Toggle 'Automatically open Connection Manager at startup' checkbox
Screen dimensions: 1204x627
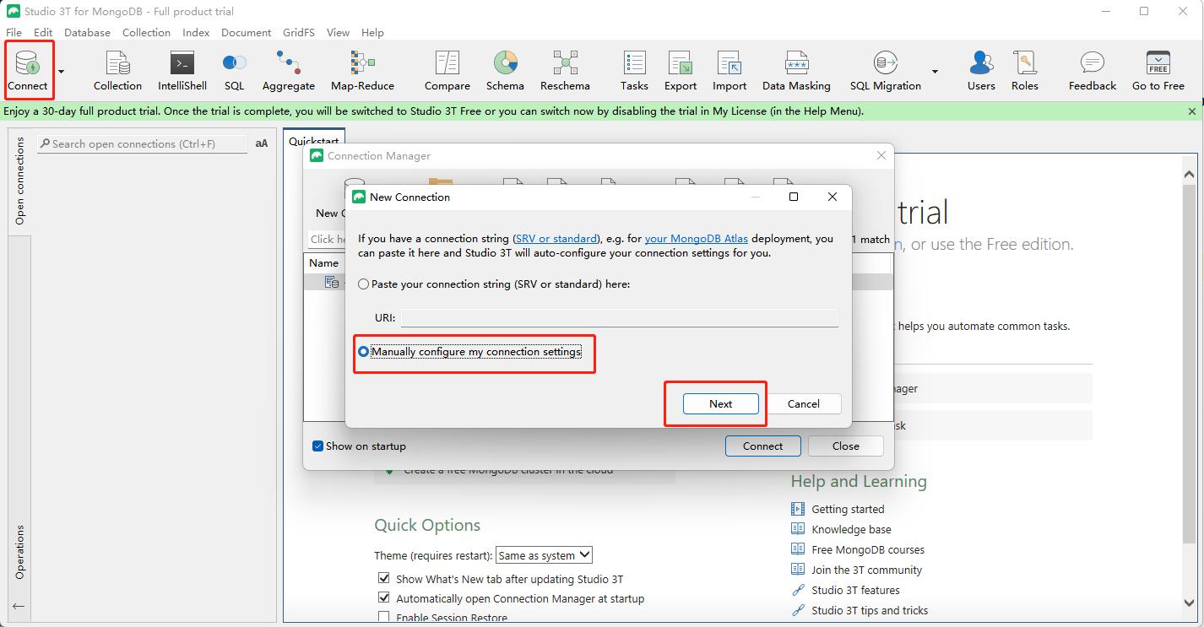click(x=384, y=598)
